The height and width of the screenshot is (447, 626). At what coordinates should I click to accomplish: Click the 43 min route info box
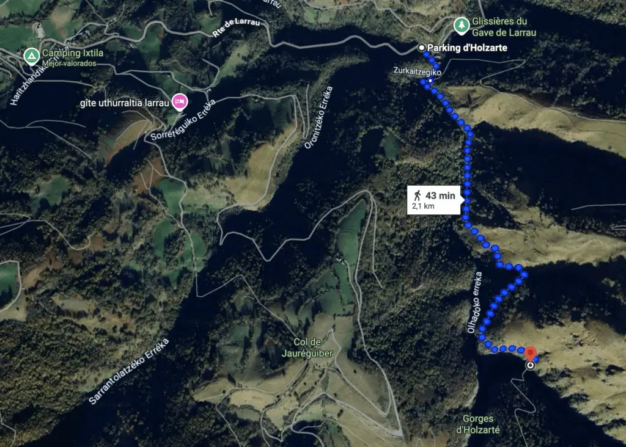[433, 200]
